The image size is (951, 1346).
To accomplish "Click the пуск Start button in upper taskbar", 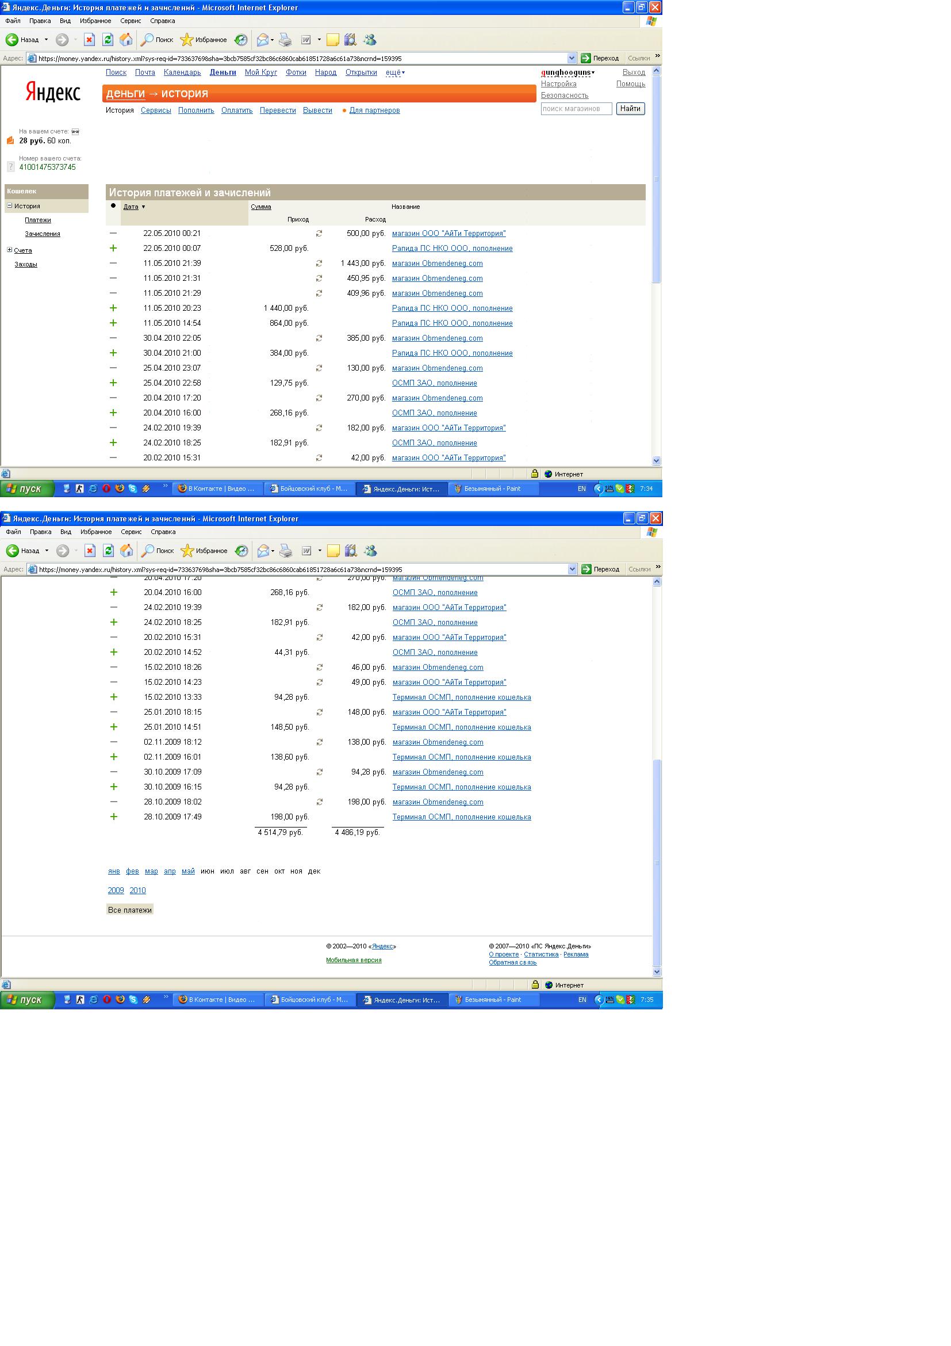I will (27, 489).
